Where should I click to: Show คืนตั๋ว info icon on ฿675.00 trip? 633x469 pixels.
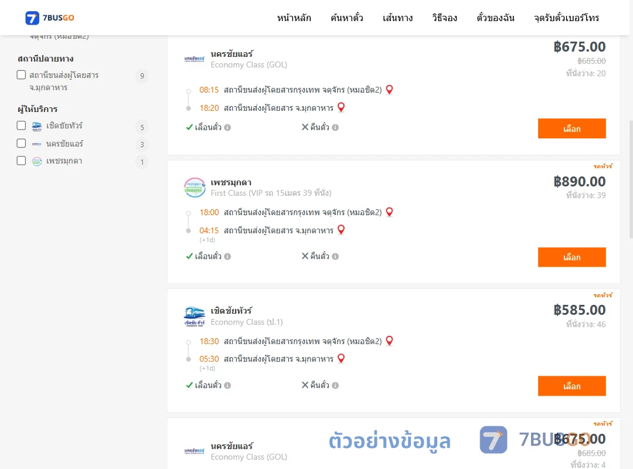click(x=335, y=128)
